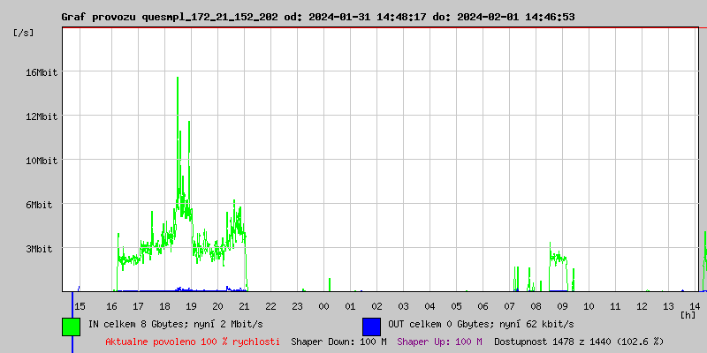Click the 3Mbit y-axis label
The width and height of the screenshot is (707, 353).
(39, 249)
